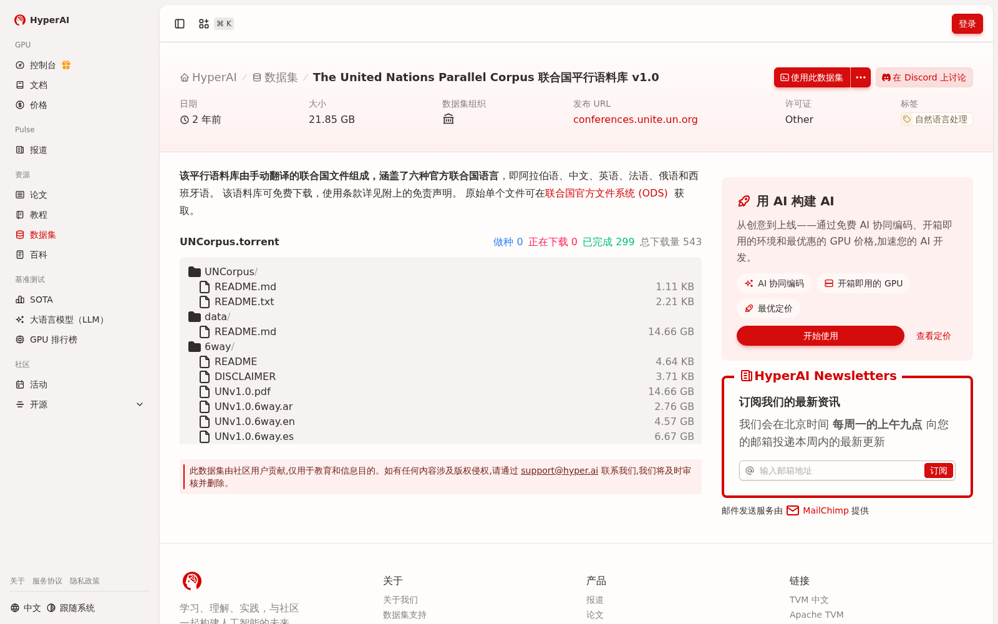The width and height of the screenshot is (998, 624).
Task: Click 服务协议 link in sidebar footer
Action: coord(47,581)
